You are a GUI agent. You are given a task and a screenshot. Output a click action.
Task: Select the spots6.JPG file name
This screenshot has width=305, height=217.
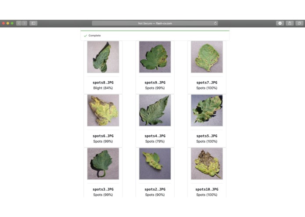click(103, 136)
